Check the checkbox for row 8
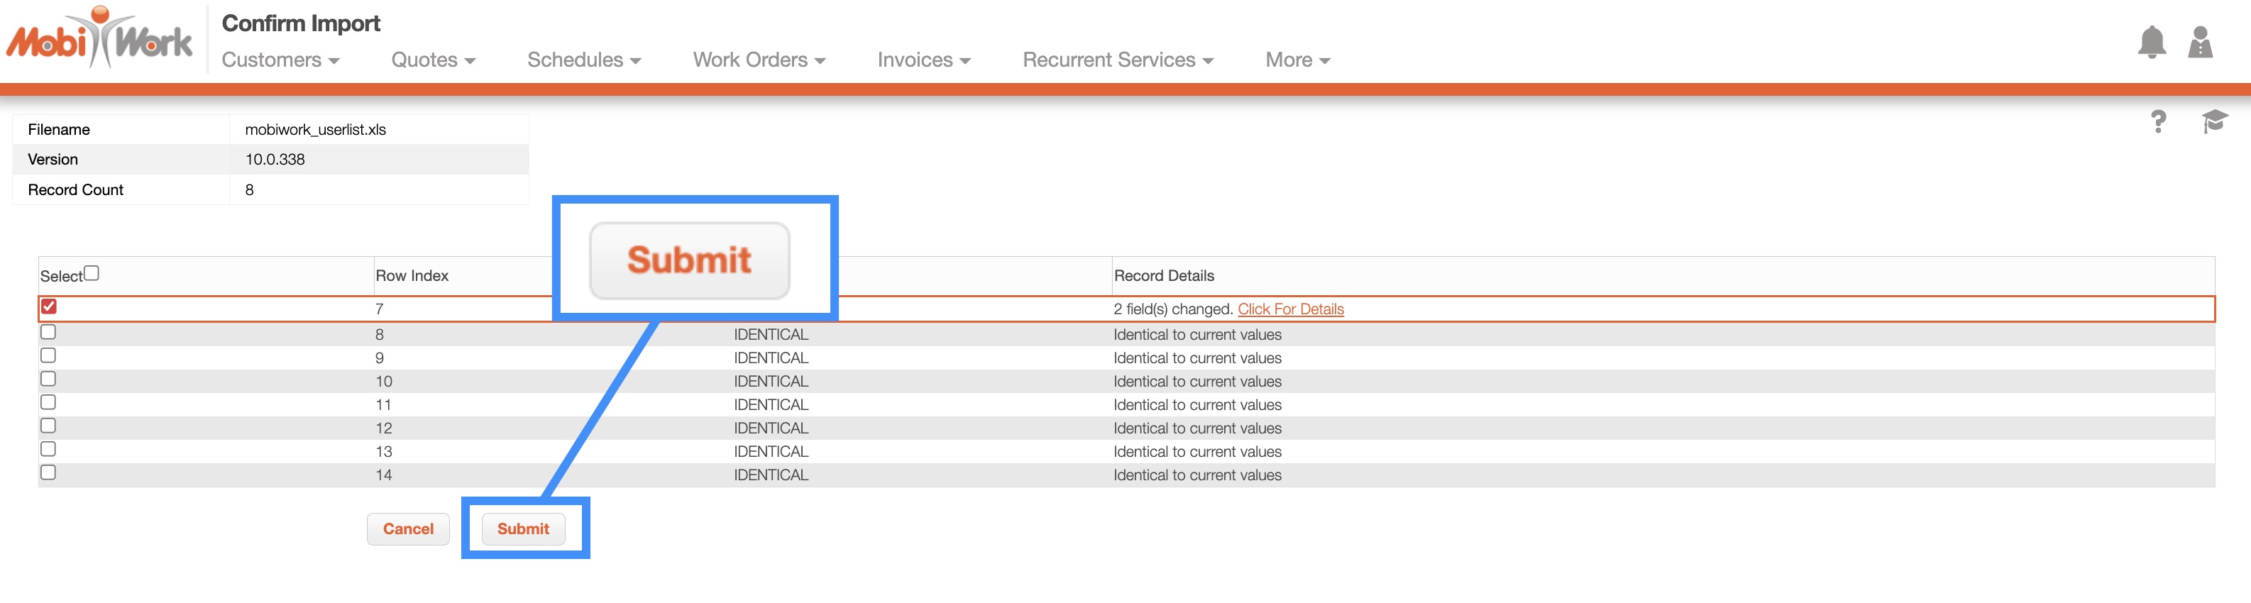Viewport: 2251px width, 603px height. 49,332
